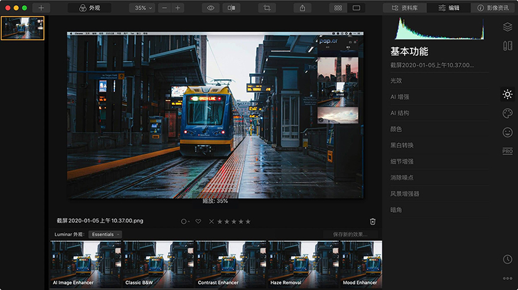Click the 保存新的效果 button
This screenshot has height=290, width=518.
350,234
